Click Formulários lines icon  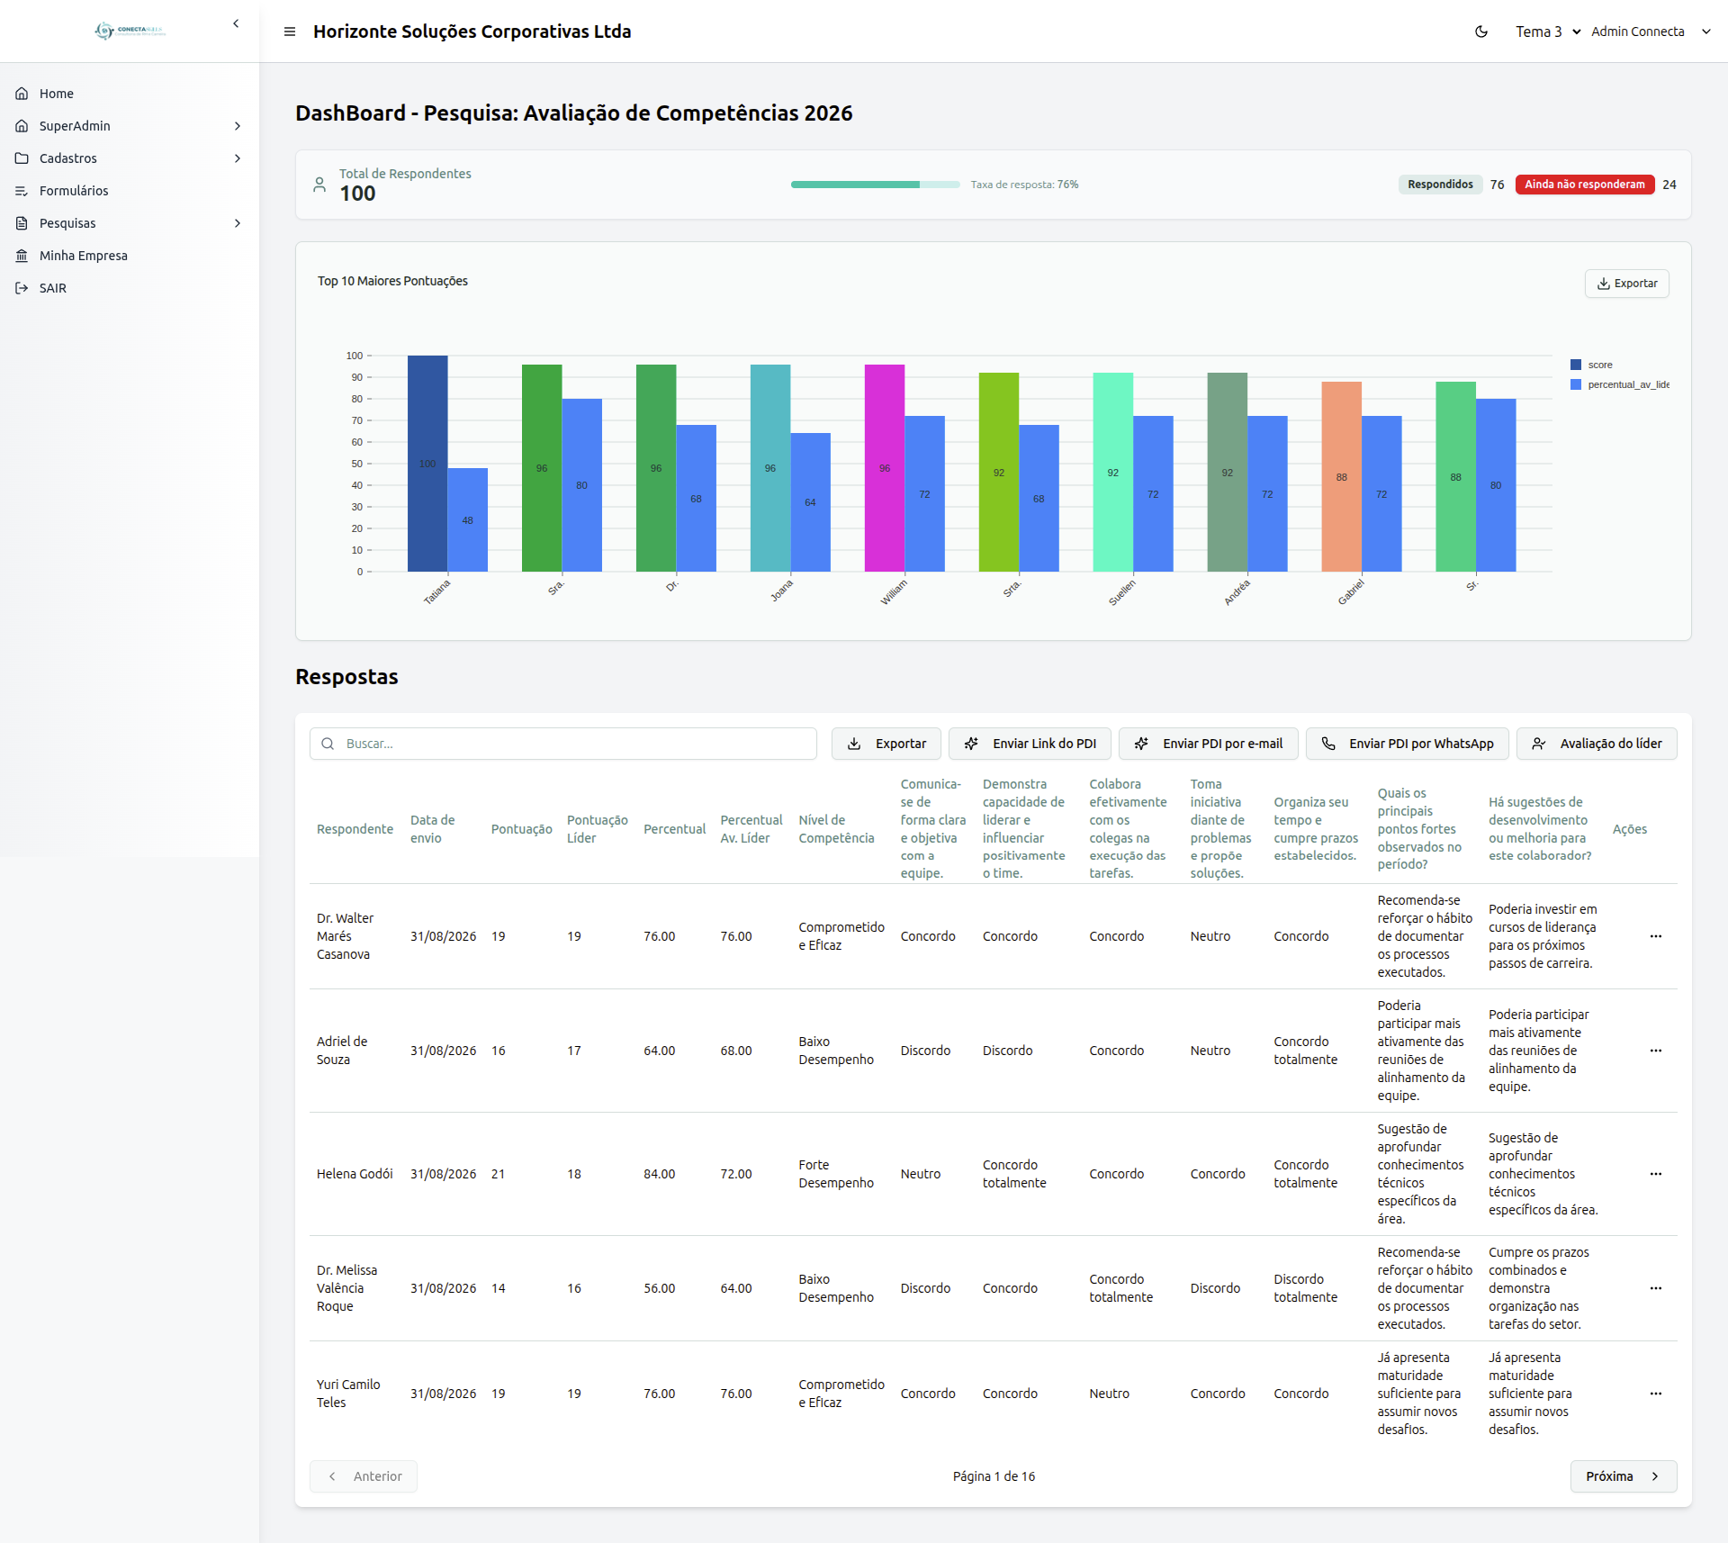[22, 191]
